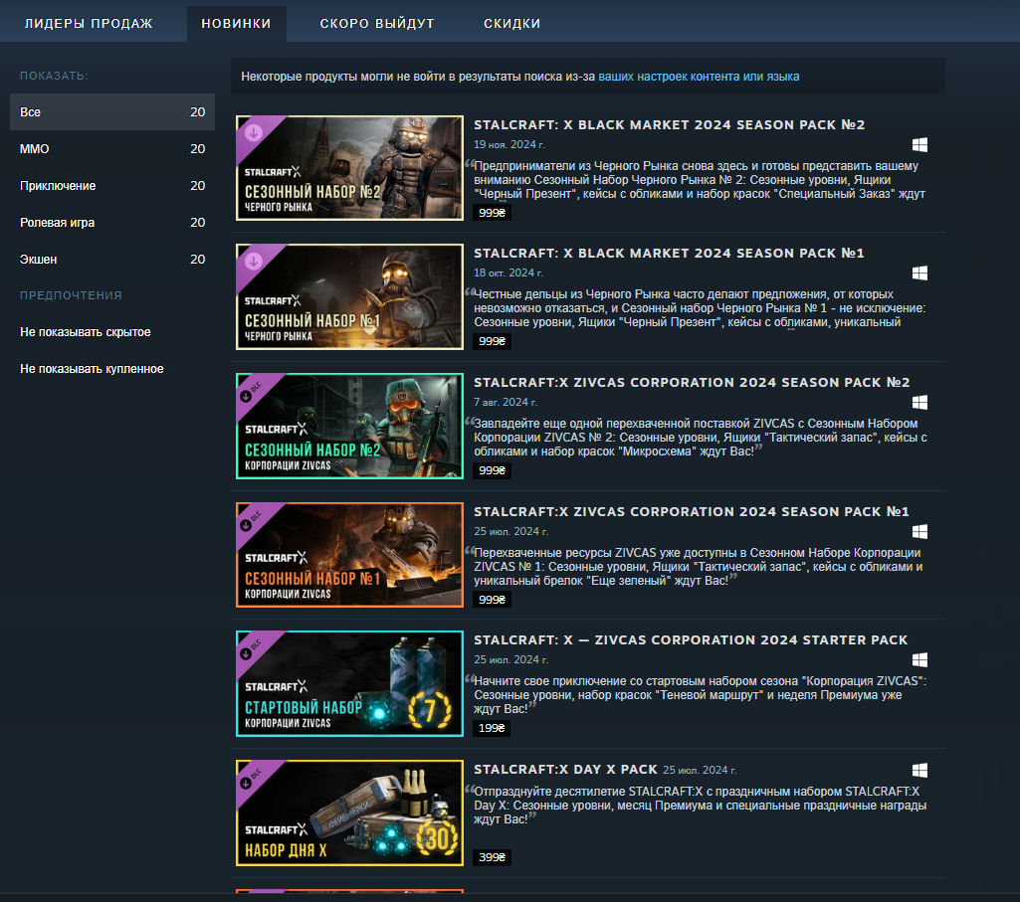Click the 399₴ Day X Pack price

(x=492, y=858)
